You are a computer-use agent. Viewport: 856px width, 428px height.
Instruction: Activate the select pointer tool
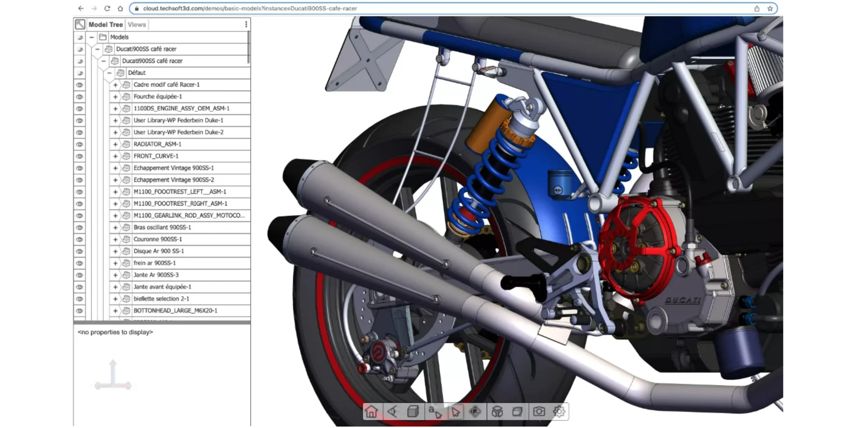(x=455, y=411)
